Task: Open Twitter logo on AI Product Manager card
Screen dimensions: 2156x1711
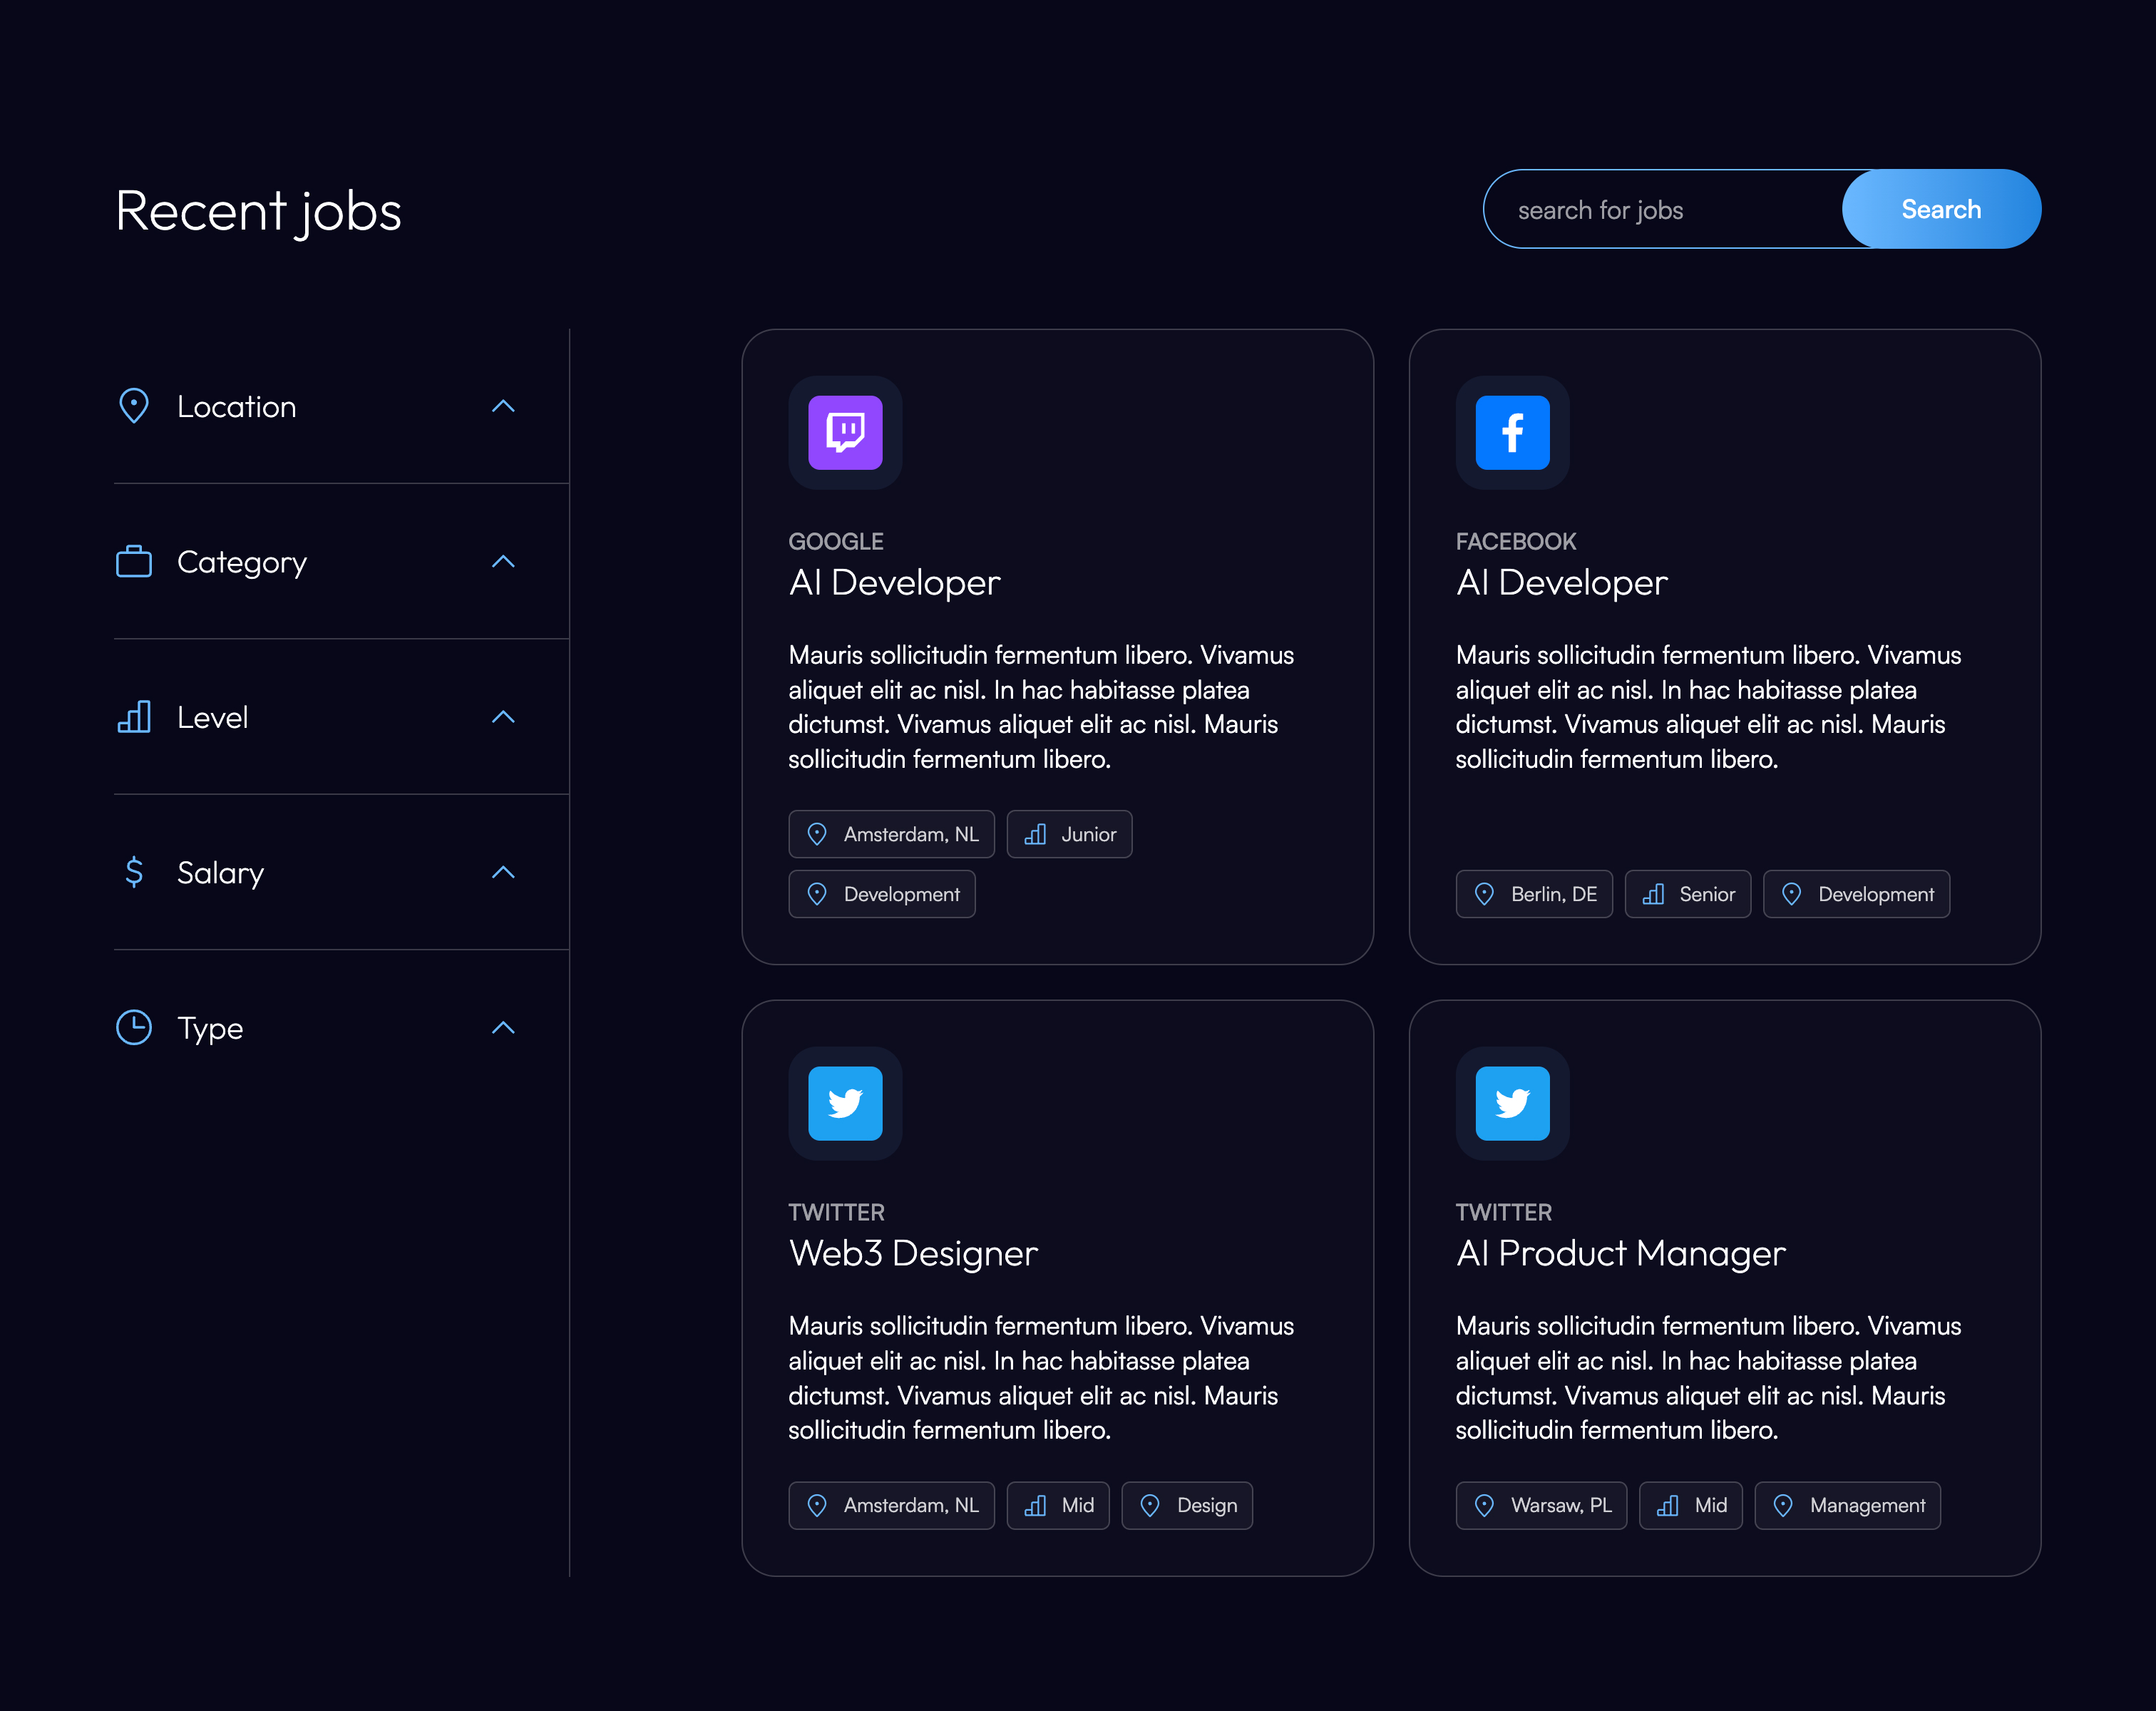Action: [1512, 1103]
